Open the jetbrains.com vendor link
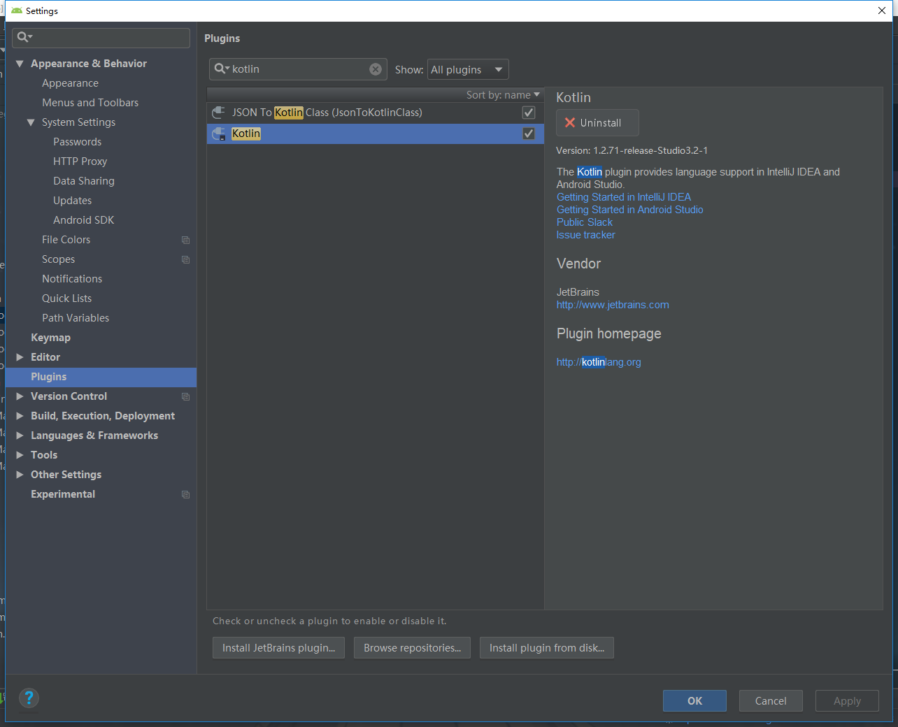Viewport: 898px width, 727px height. 613,305
